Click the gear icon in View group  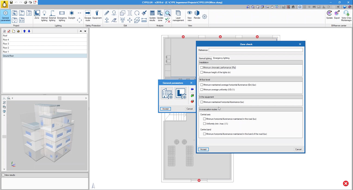click(205, 17)
